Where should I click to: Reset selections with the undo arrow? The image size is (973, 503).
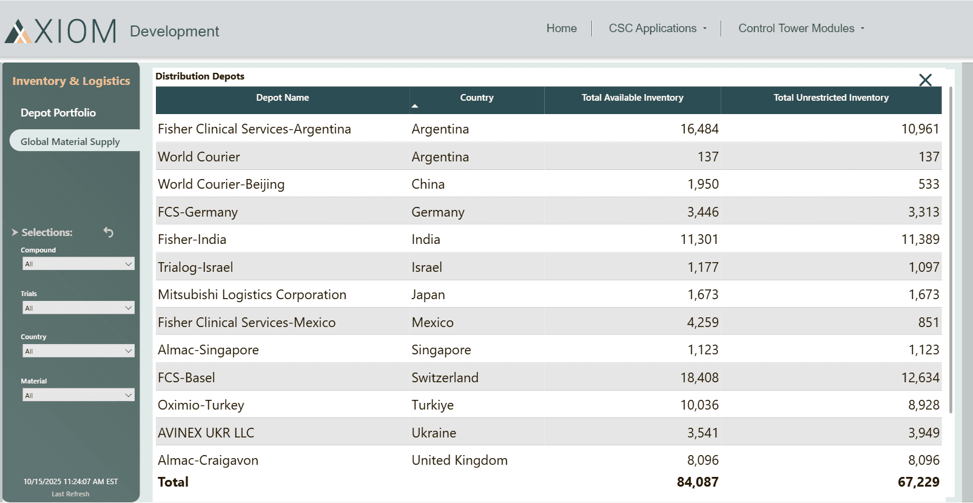tap(109, 232)
